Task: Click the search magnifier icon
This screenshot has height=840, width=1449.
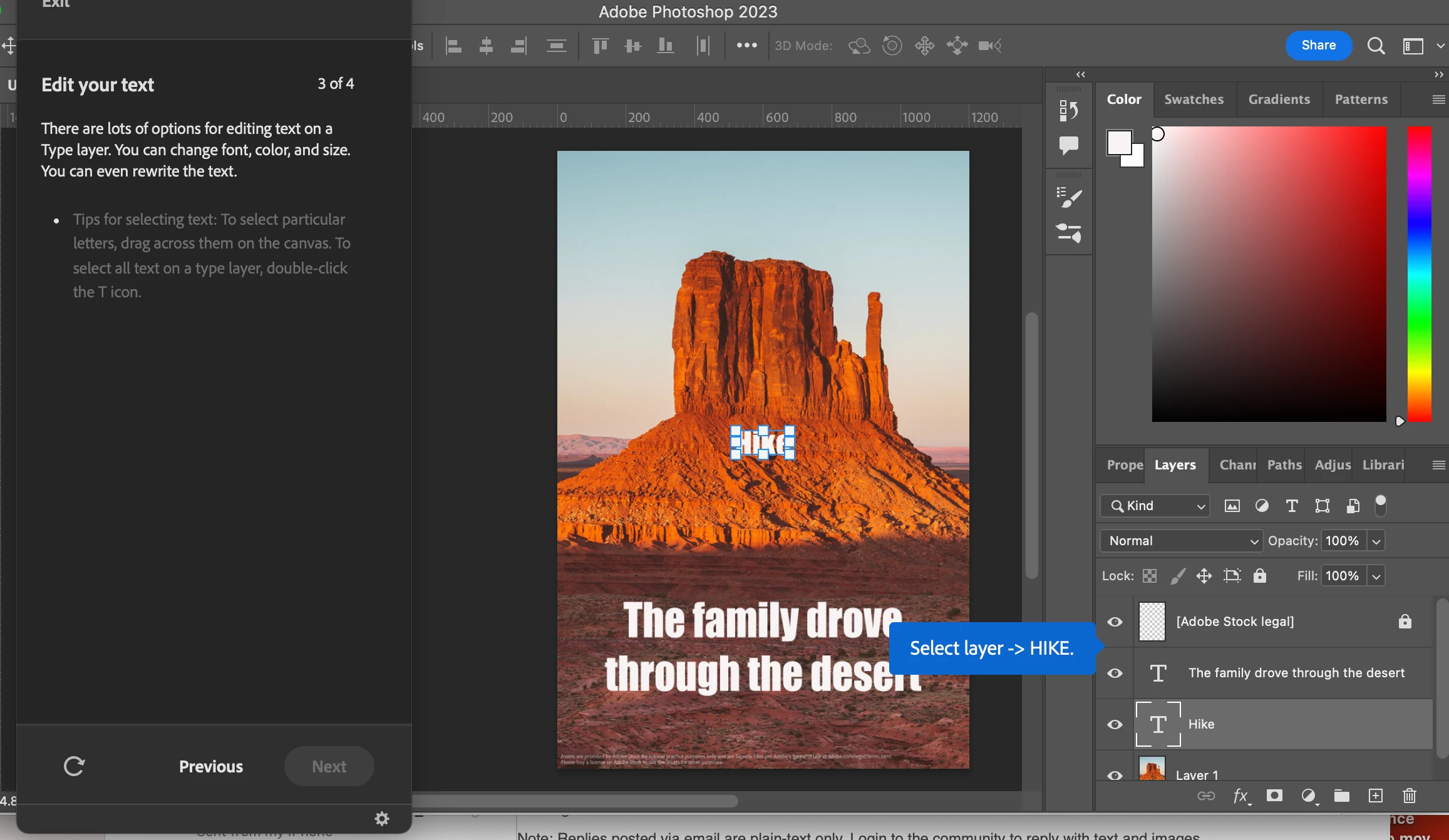Action: click(1376, 46)
